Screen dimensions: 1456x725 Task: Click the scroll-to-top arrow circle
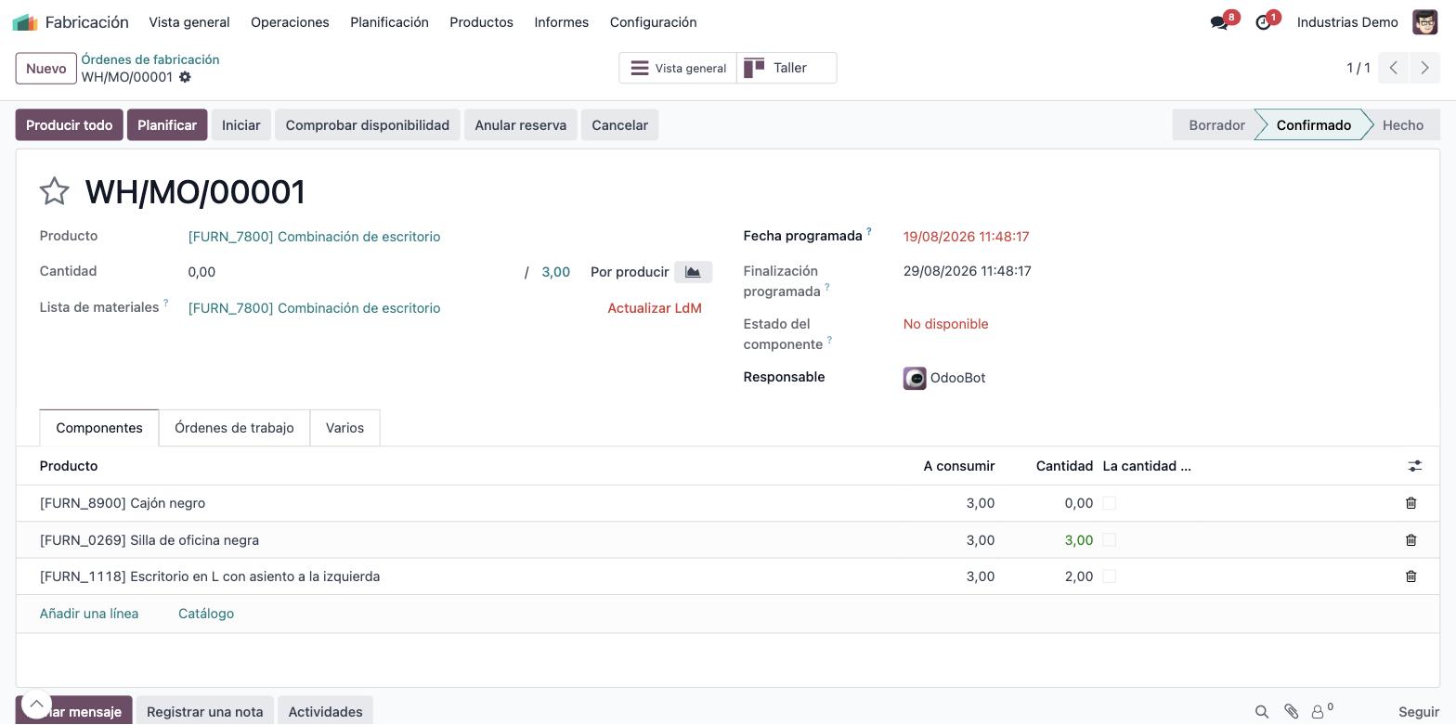(x=36, y=705)
